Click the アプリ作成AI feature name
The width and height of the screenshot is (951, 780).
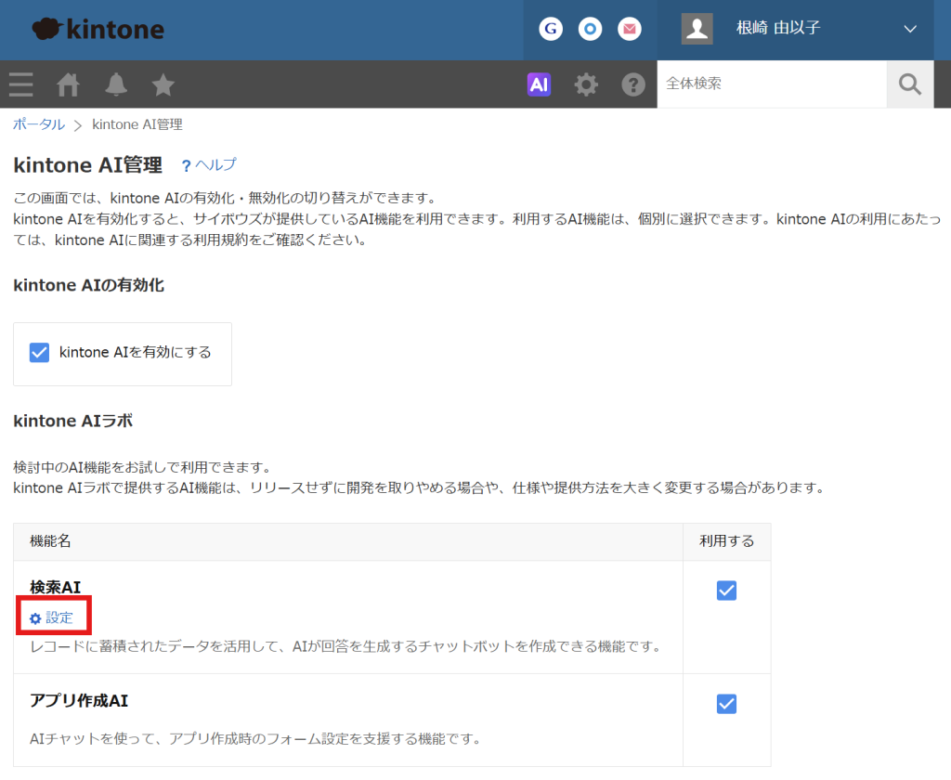pos(79,700)
